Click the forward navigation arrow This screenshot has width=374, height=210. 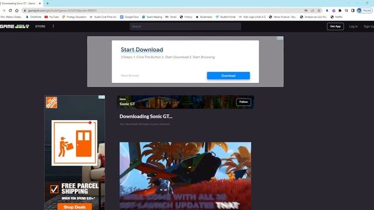pos(4,10)
